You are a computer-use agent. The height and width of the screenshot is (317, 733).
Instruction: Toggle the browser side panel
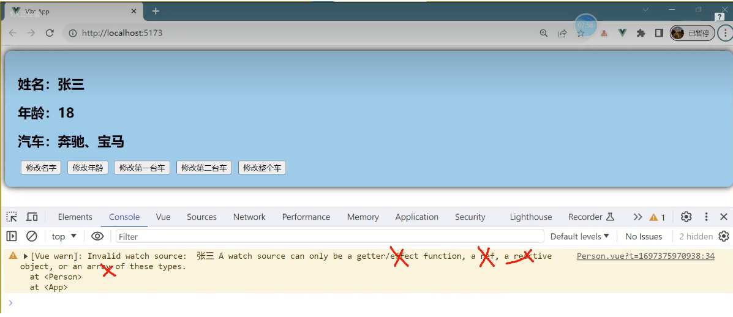click(x=659, y=33)
